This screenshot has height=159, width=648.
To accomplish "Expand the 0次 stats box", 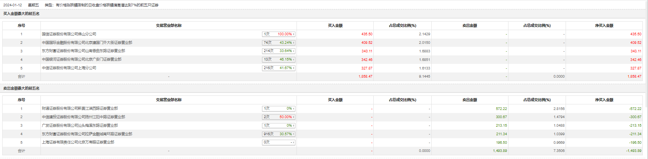I will [x=279, y=142].
